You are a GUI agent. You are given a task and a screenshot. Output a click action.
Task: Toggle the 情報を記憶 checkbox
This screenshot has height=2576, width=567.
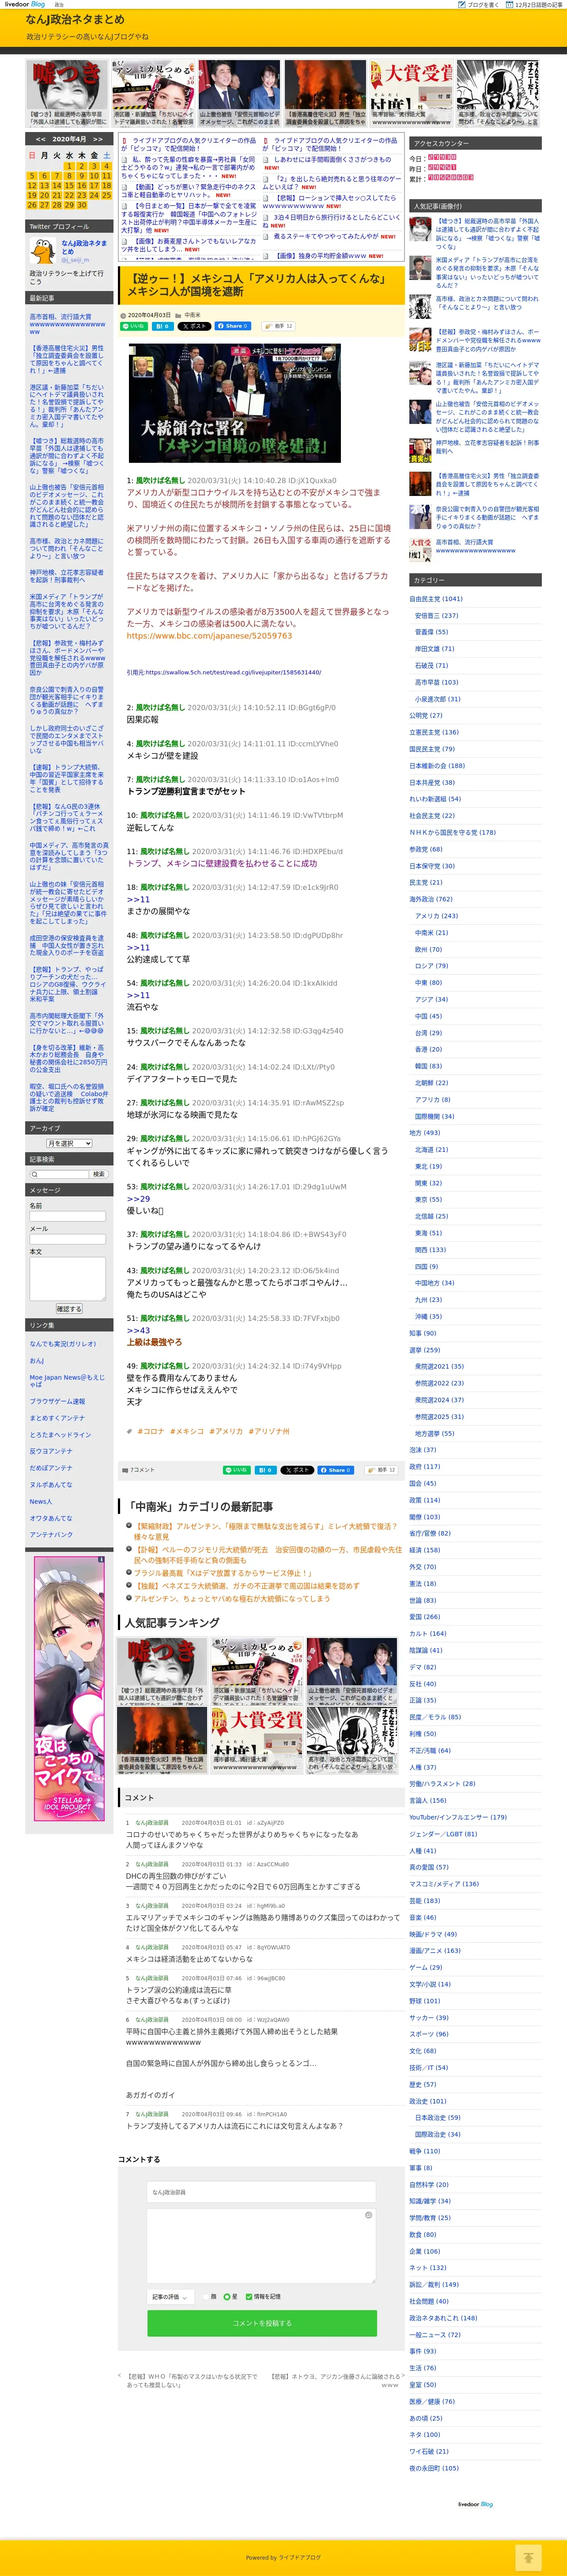pyautogui.click(x=248, y=2296)
